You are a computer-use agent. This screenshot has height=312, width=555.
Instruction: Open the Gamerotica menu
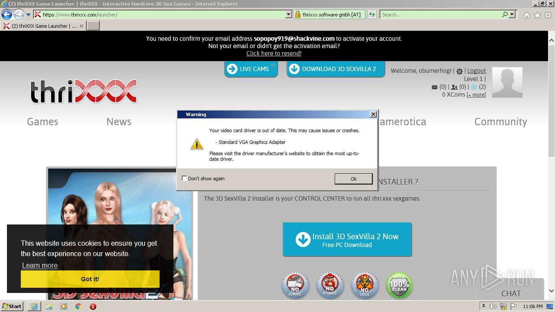pyautogui.click(x=402, y=122)
